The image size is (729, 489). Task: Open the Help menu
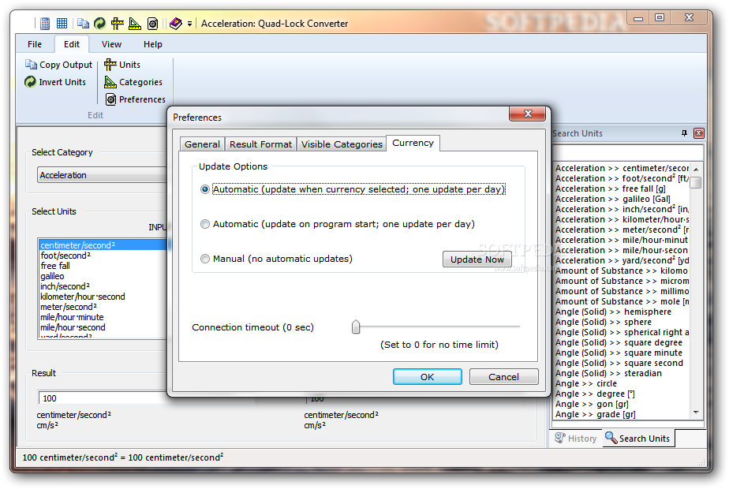(152, 44)
